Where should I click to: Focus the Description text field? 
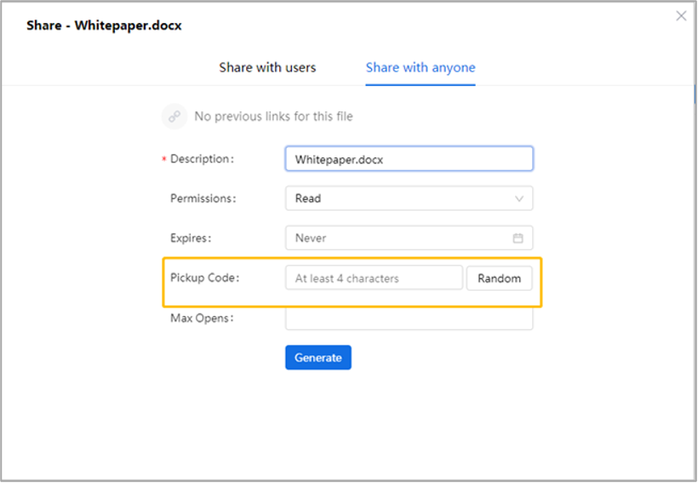pos(409,159)
